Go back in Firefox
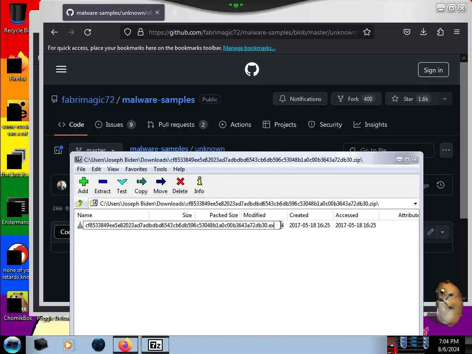The image size is (472, 354). tap(54, 32)
